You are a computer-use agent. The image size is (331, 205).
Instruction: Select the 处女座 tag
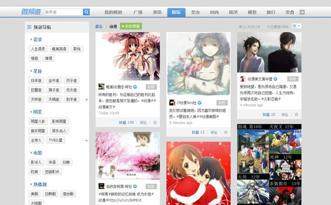click(72, 90)
